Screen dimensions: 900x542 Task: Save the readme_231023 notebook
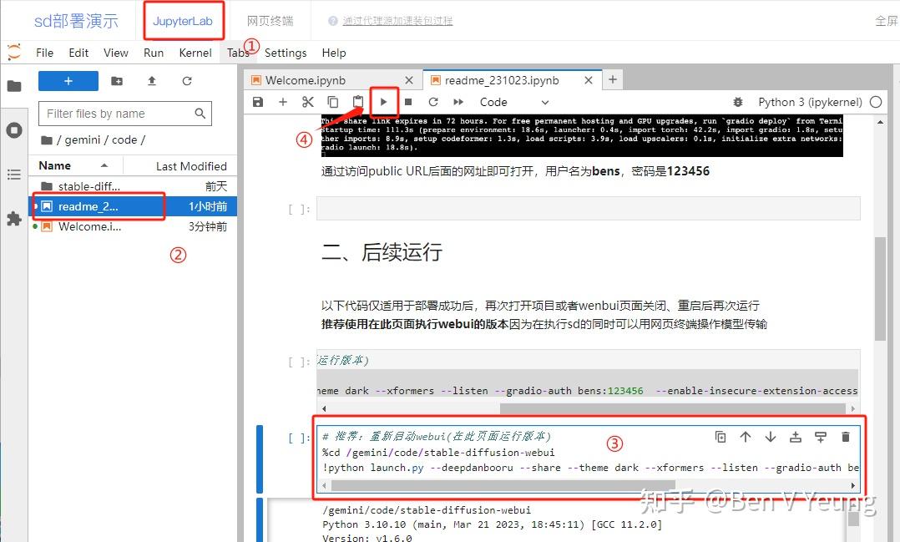click(257, 101)
